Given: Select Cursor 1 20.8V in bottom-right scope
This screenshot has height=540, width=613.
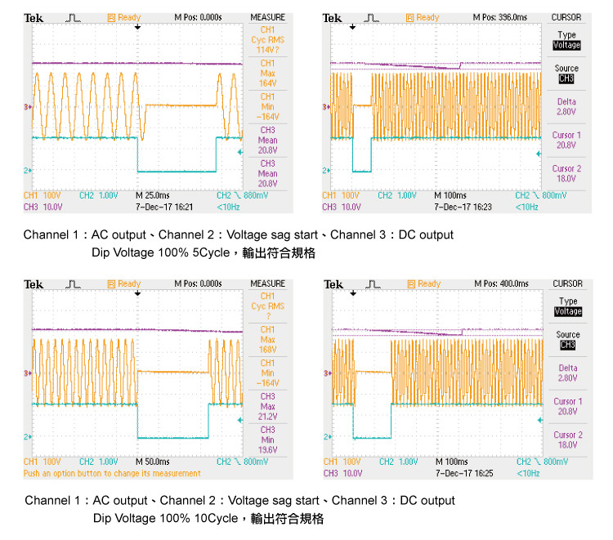Looking at the screenshot, I should [x=566, y=406].
